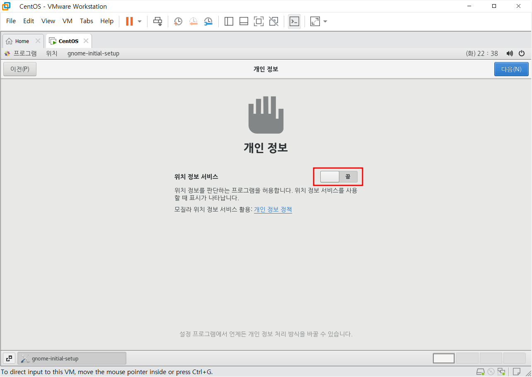Click the show desktop icon in bottom panel
This screenshot has width=532, height=377.
(x=9, y=358)
